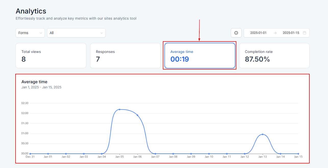
Task: Click the Jan 07 x-axis label
Action: (155, 157)
